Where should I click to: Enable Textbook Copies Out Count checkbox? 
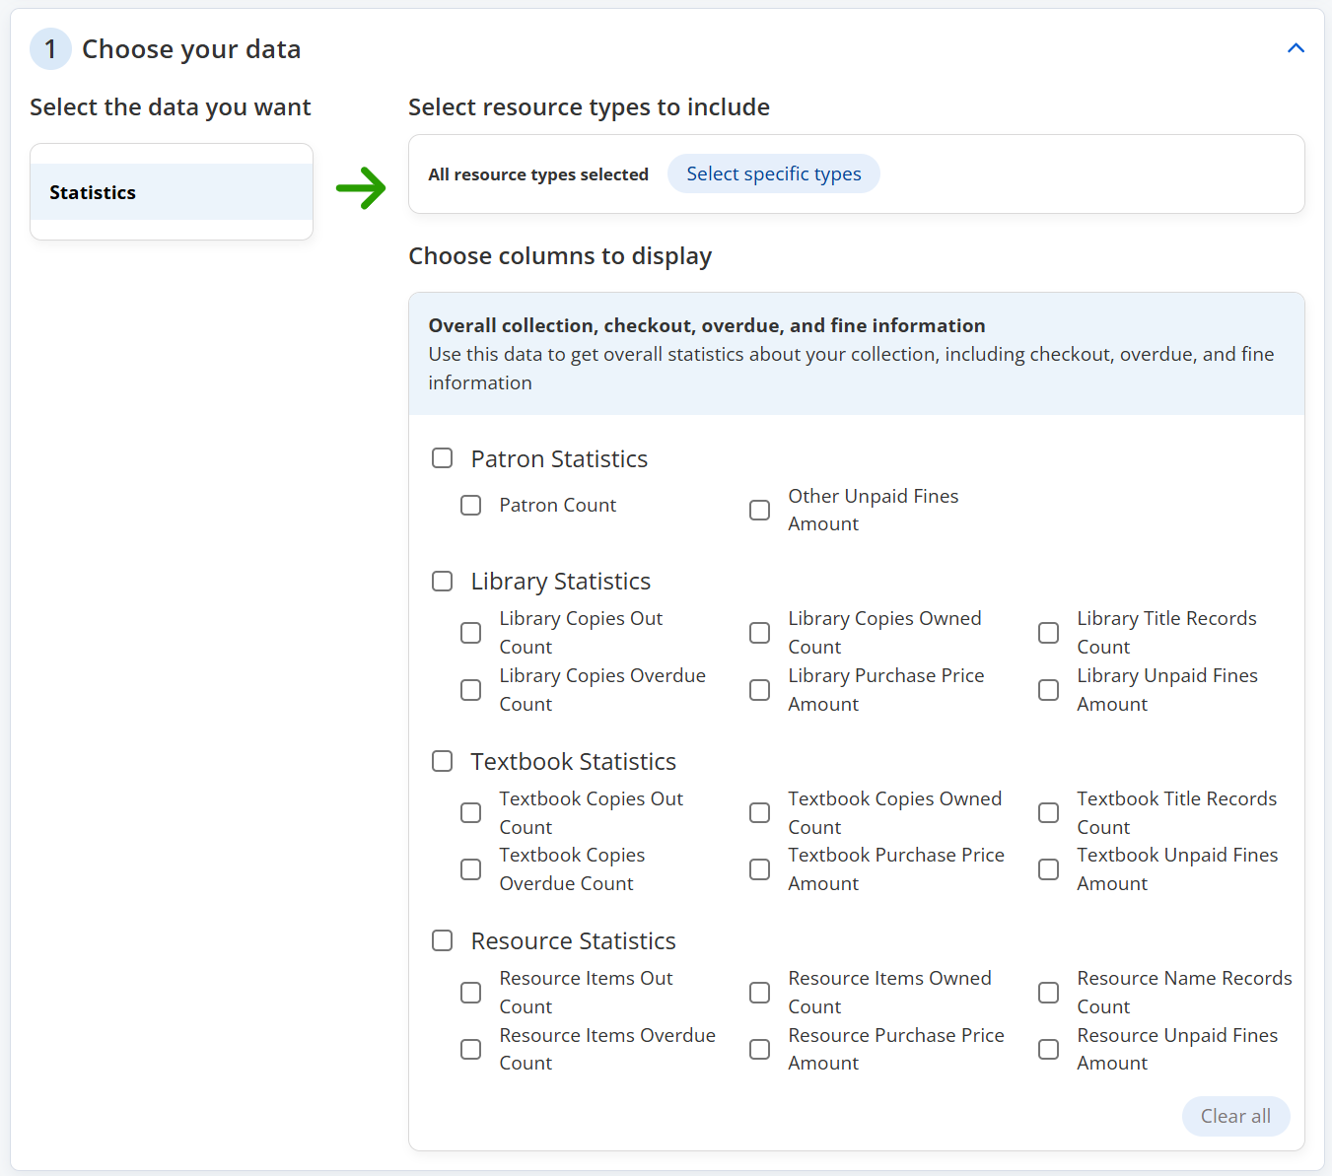pos(471,812)
